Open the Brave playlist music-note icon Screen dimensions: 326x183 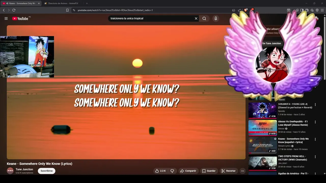click(297, 10)
